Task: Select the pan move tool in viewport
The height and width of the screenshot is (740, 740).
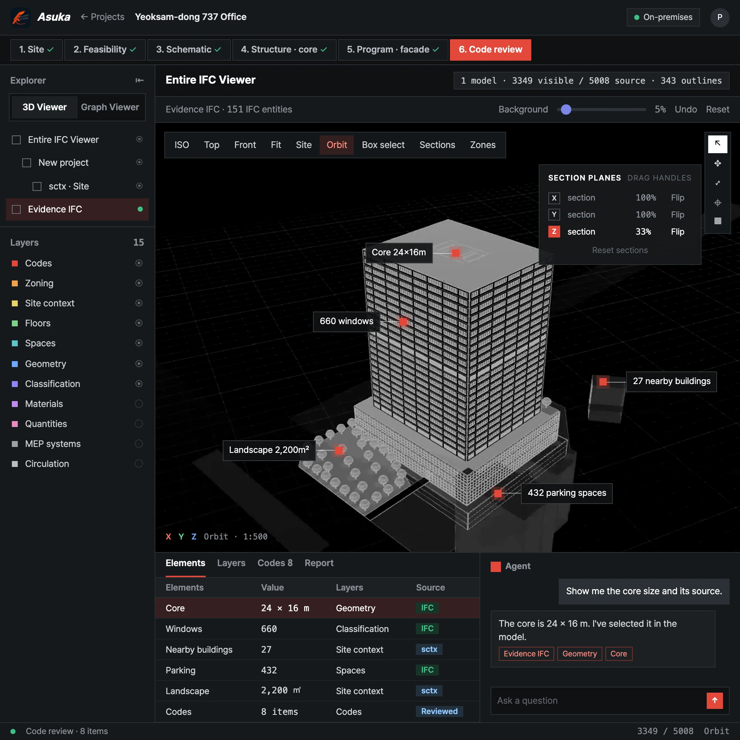Action: pyautogui.click(x=717, y=164)
